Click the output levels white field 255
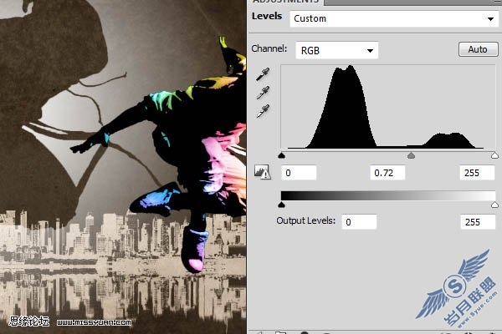Image resolution: width=502 pixels, height=334 pixels. [x=478, y=222]
